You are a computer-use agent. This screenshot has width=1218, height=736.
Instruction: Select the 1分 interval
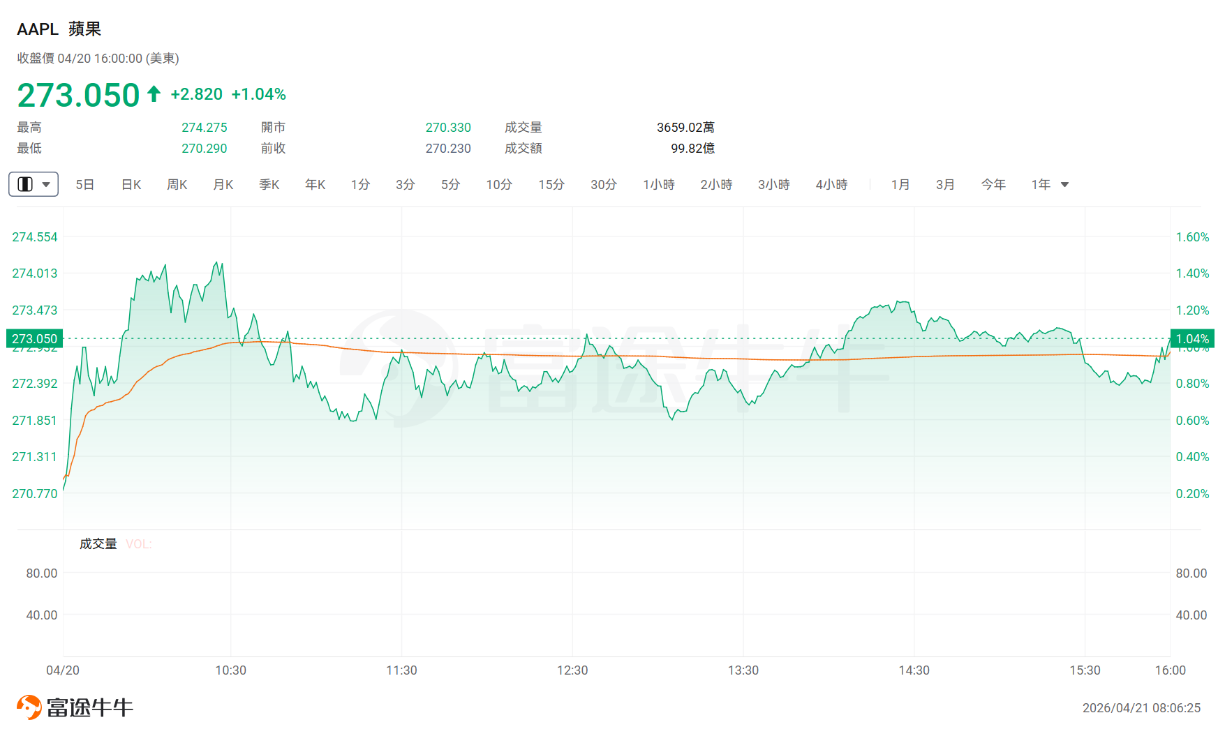[360, 184]
